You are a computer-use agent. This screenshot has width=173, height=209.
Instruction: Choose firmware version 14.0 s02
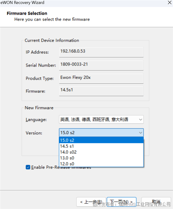(x=101, y=152)
